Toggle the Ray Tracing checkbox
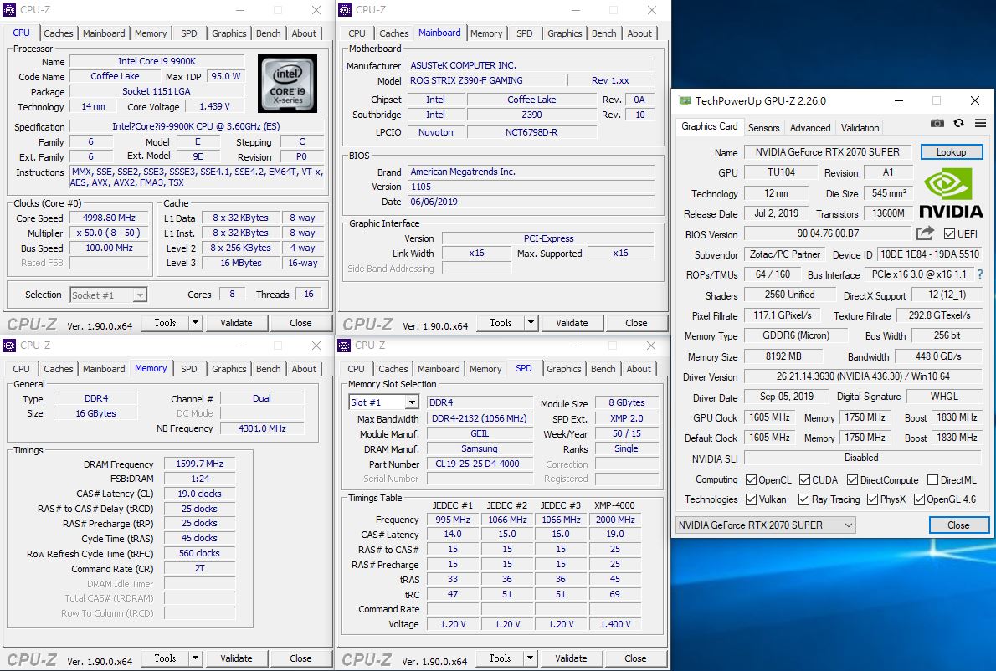996x671 pixels. pos(803,499)
